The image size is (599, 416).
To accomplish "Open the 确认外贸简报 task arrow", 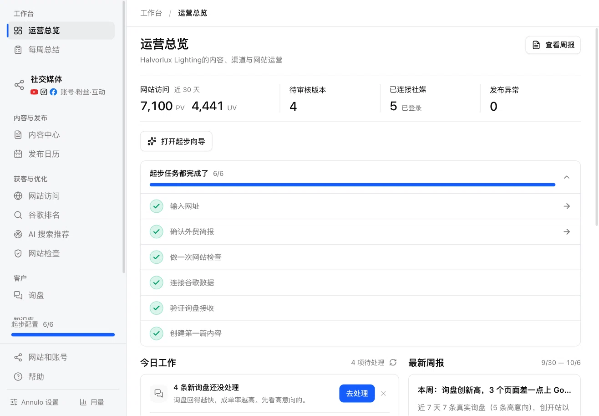I will (567, 232).
